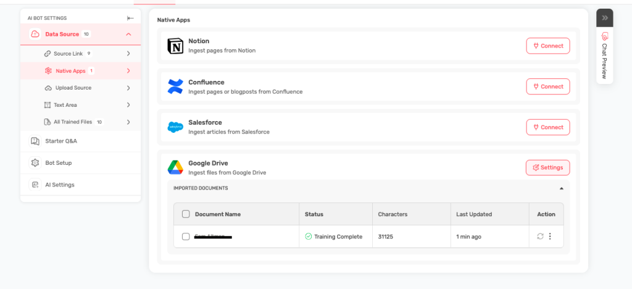The width and height of the screenshot is (632, 289).
Task: Click the Native Apps panel heading
Action: point(173,20)
